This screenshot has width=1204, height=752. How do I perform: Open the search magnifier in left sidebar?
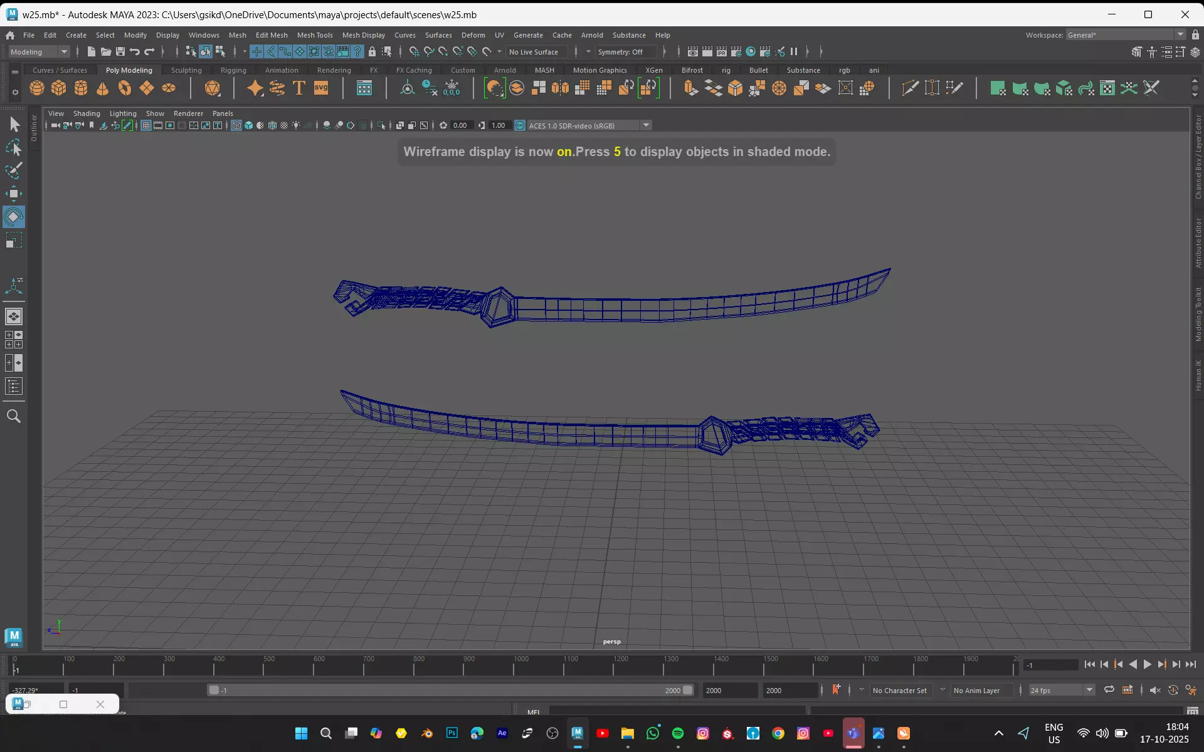(14, 416)
